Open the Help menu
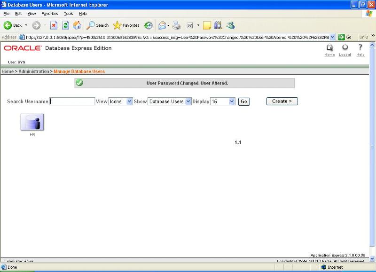Viewport: 376px width, 272px height. 83,14
